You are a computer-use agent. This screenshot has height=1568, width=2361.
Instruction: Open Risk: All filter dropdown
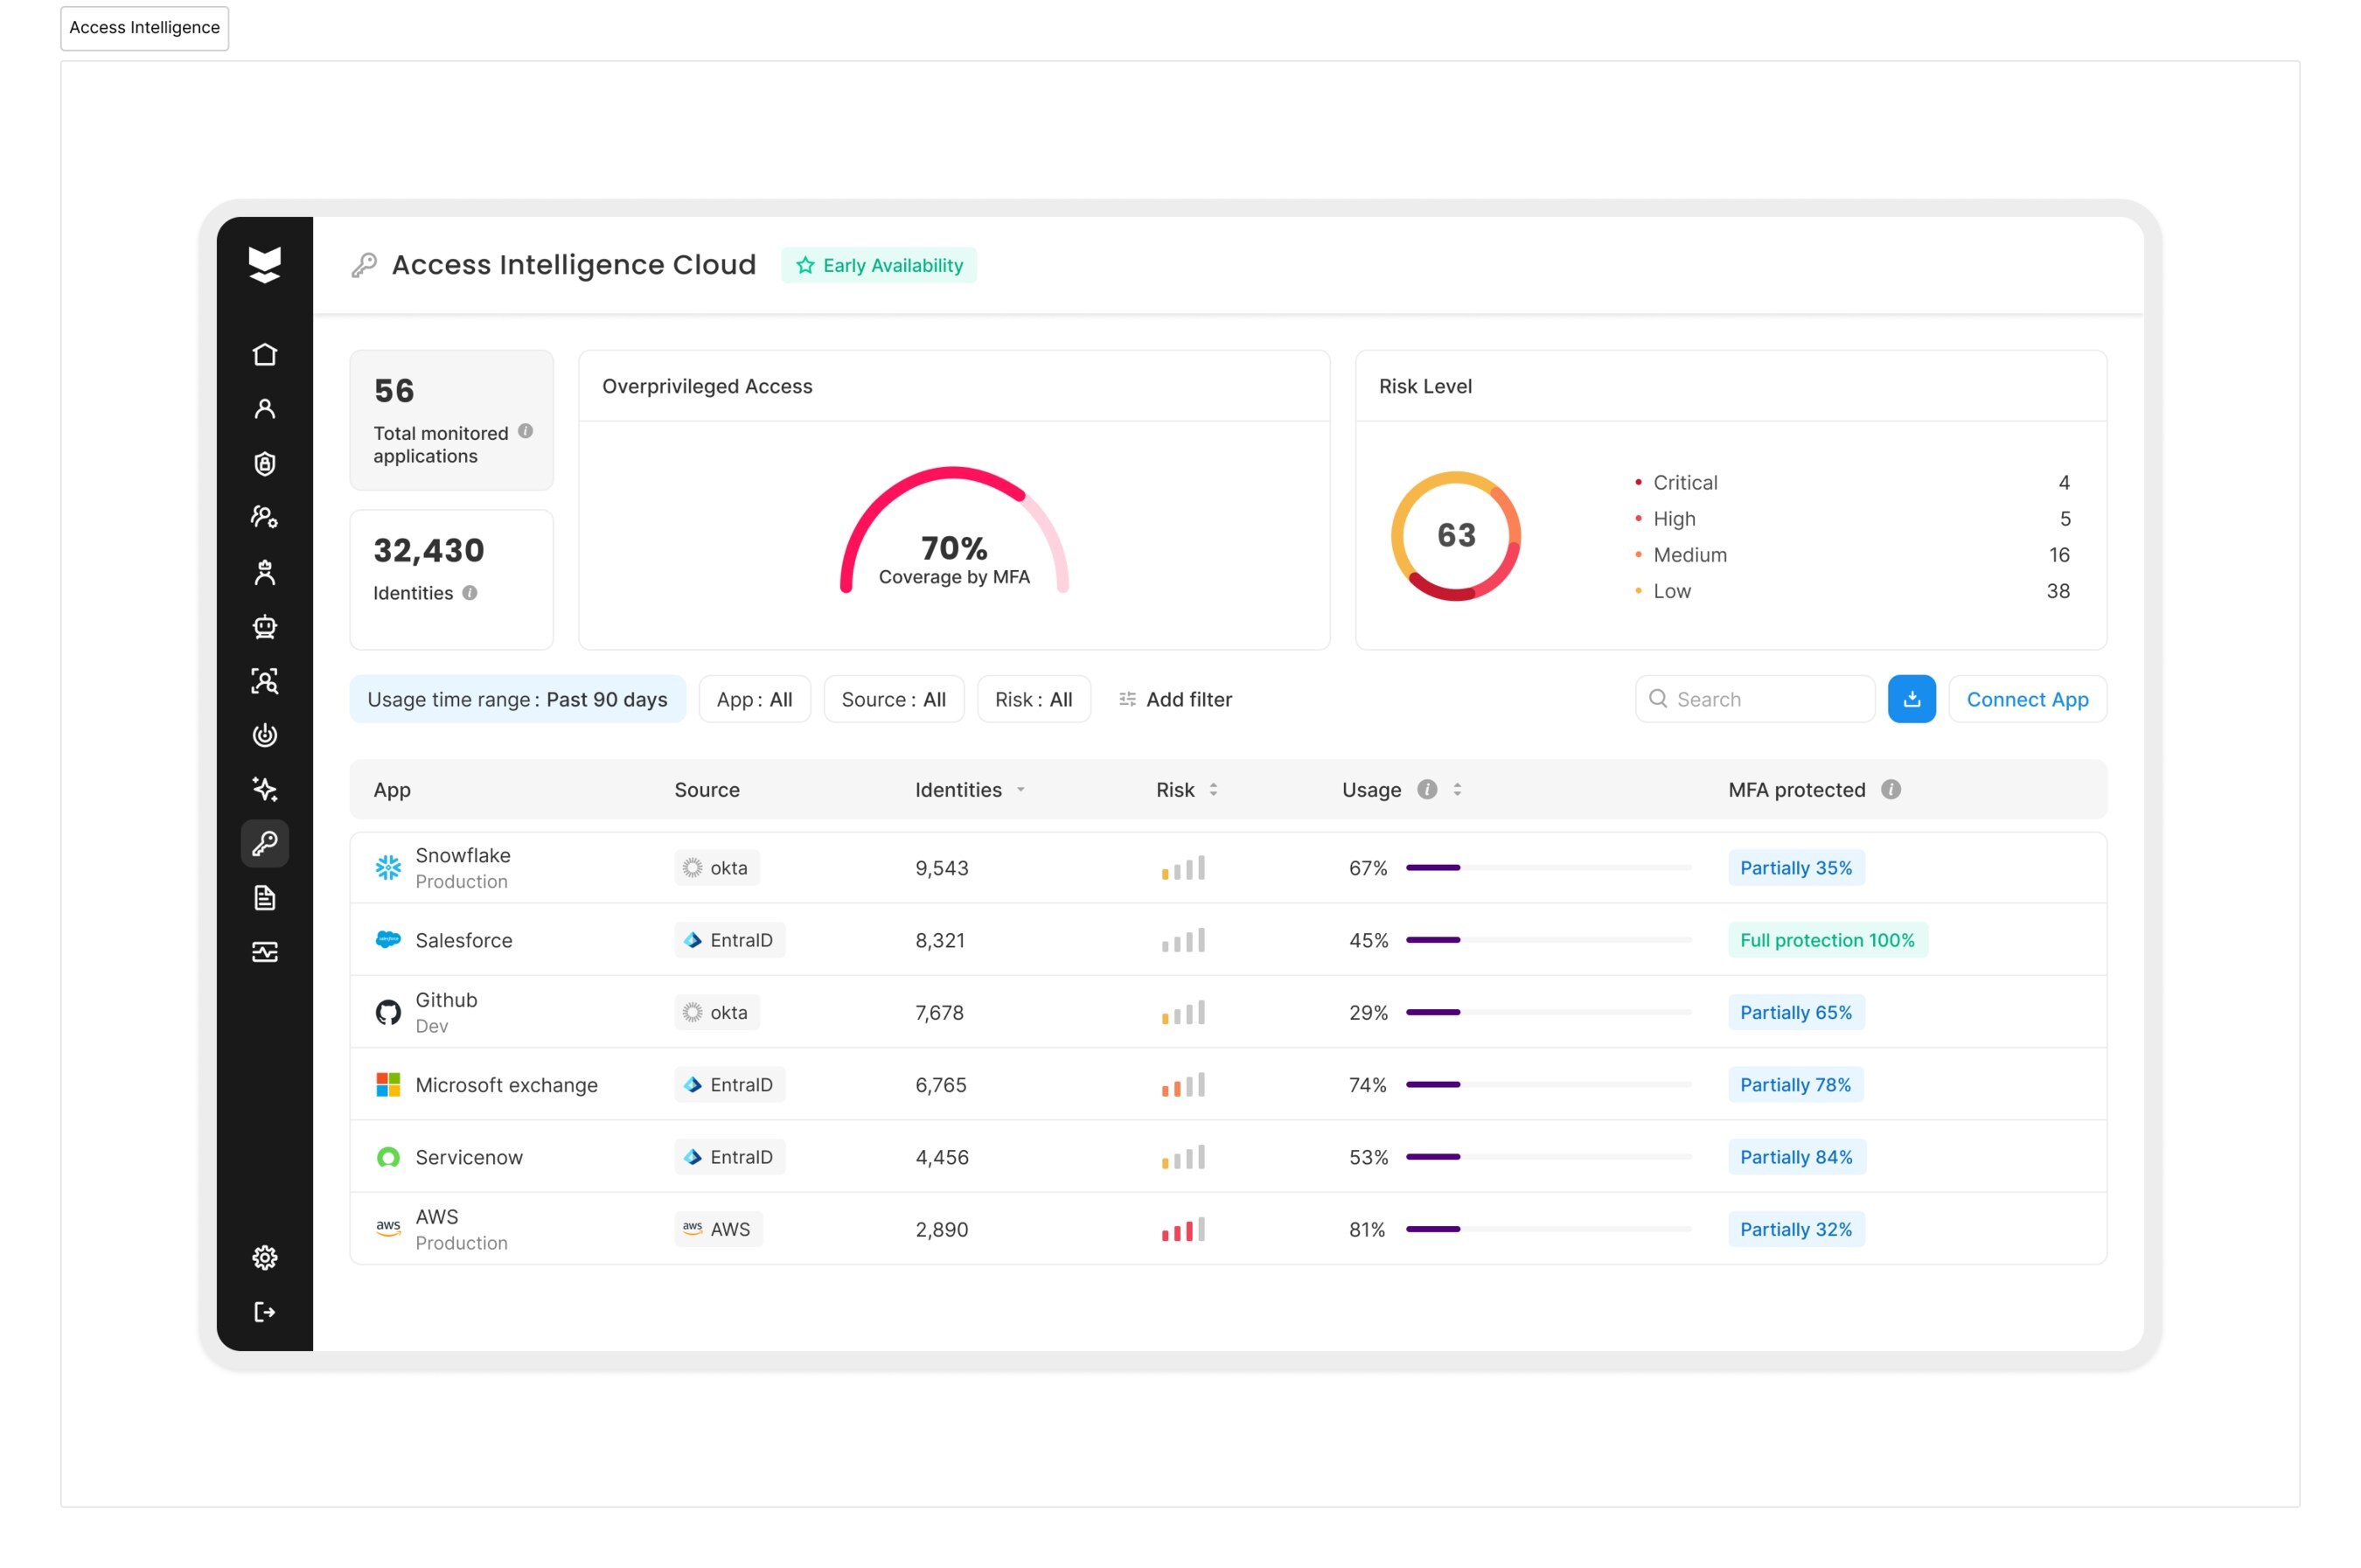(1033, 699)
